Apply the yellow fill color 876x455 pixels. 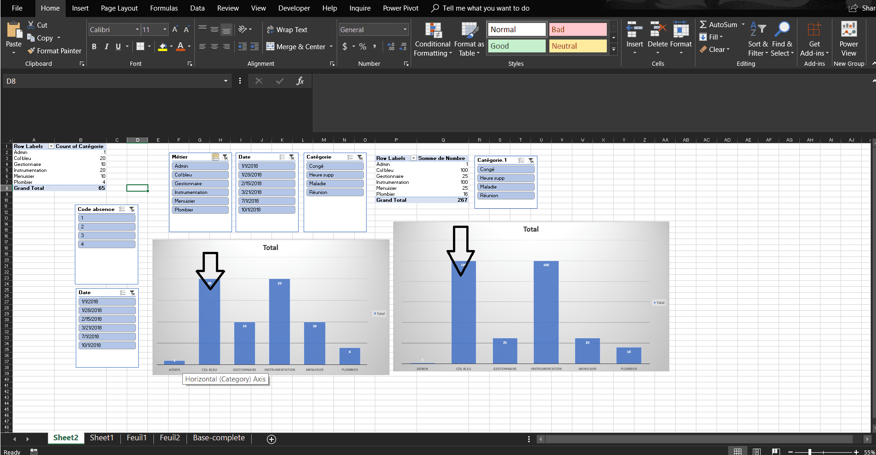[x=163, y=46]
